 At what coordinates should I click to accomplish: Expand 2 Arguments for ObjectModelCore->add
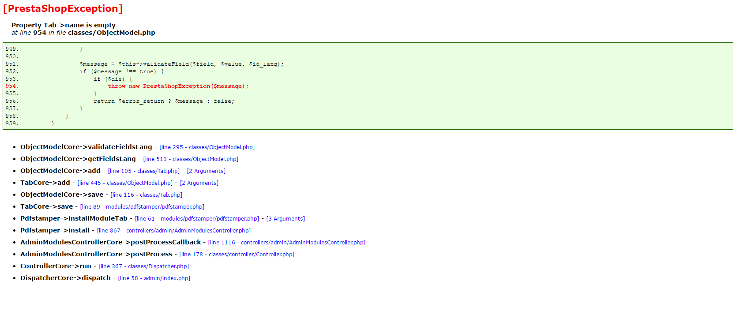pos(206,171)
